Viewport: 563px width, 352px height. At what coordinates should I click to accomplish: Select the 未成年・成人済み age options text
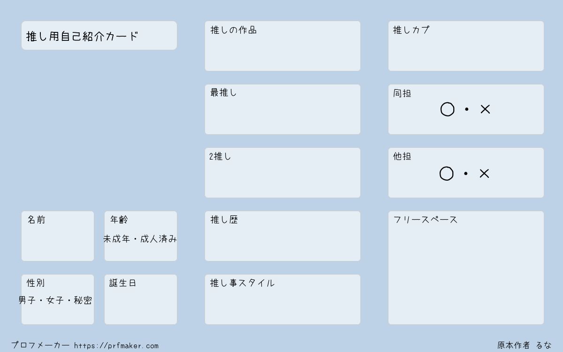pos(140,239)
